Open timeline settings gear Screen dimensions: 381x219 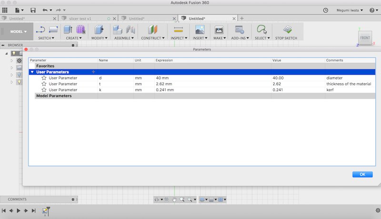[x=378, y=210]
